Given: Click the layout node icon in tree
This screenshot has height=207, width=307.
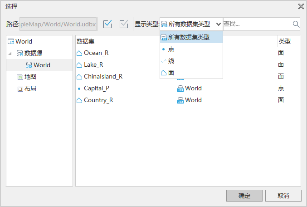Looking at the screenshot, I should tap(20, 89).
